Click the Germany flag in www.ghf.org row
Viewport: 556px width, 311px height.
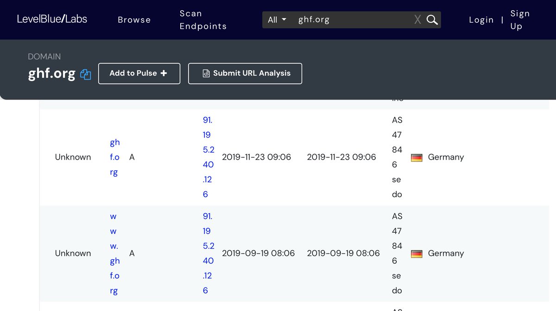(417, 254)
